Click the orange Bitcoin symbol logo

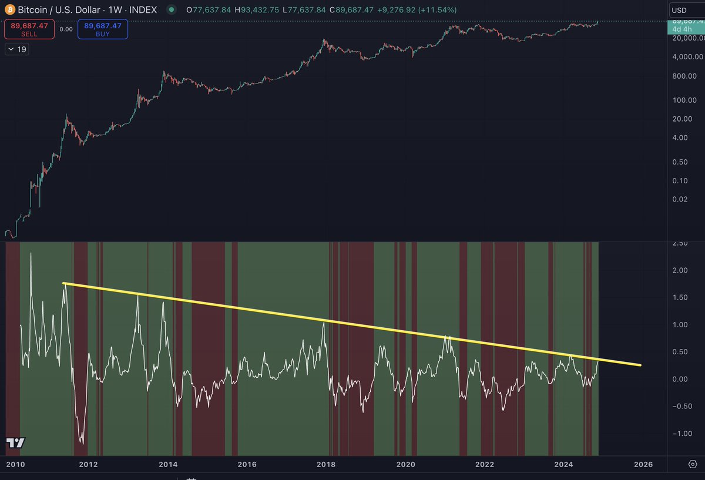pyautogui.click(x=10, y=10)
